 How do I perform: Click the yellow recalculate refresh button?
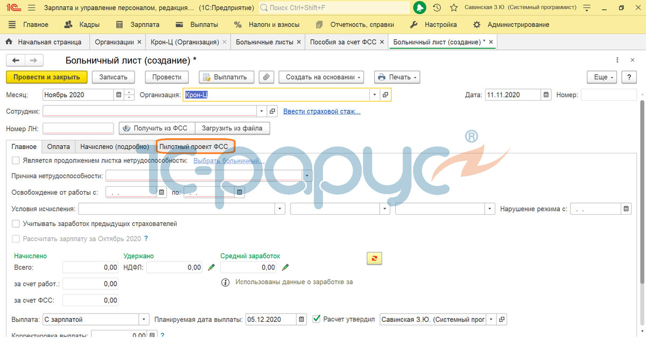(374, 258)
